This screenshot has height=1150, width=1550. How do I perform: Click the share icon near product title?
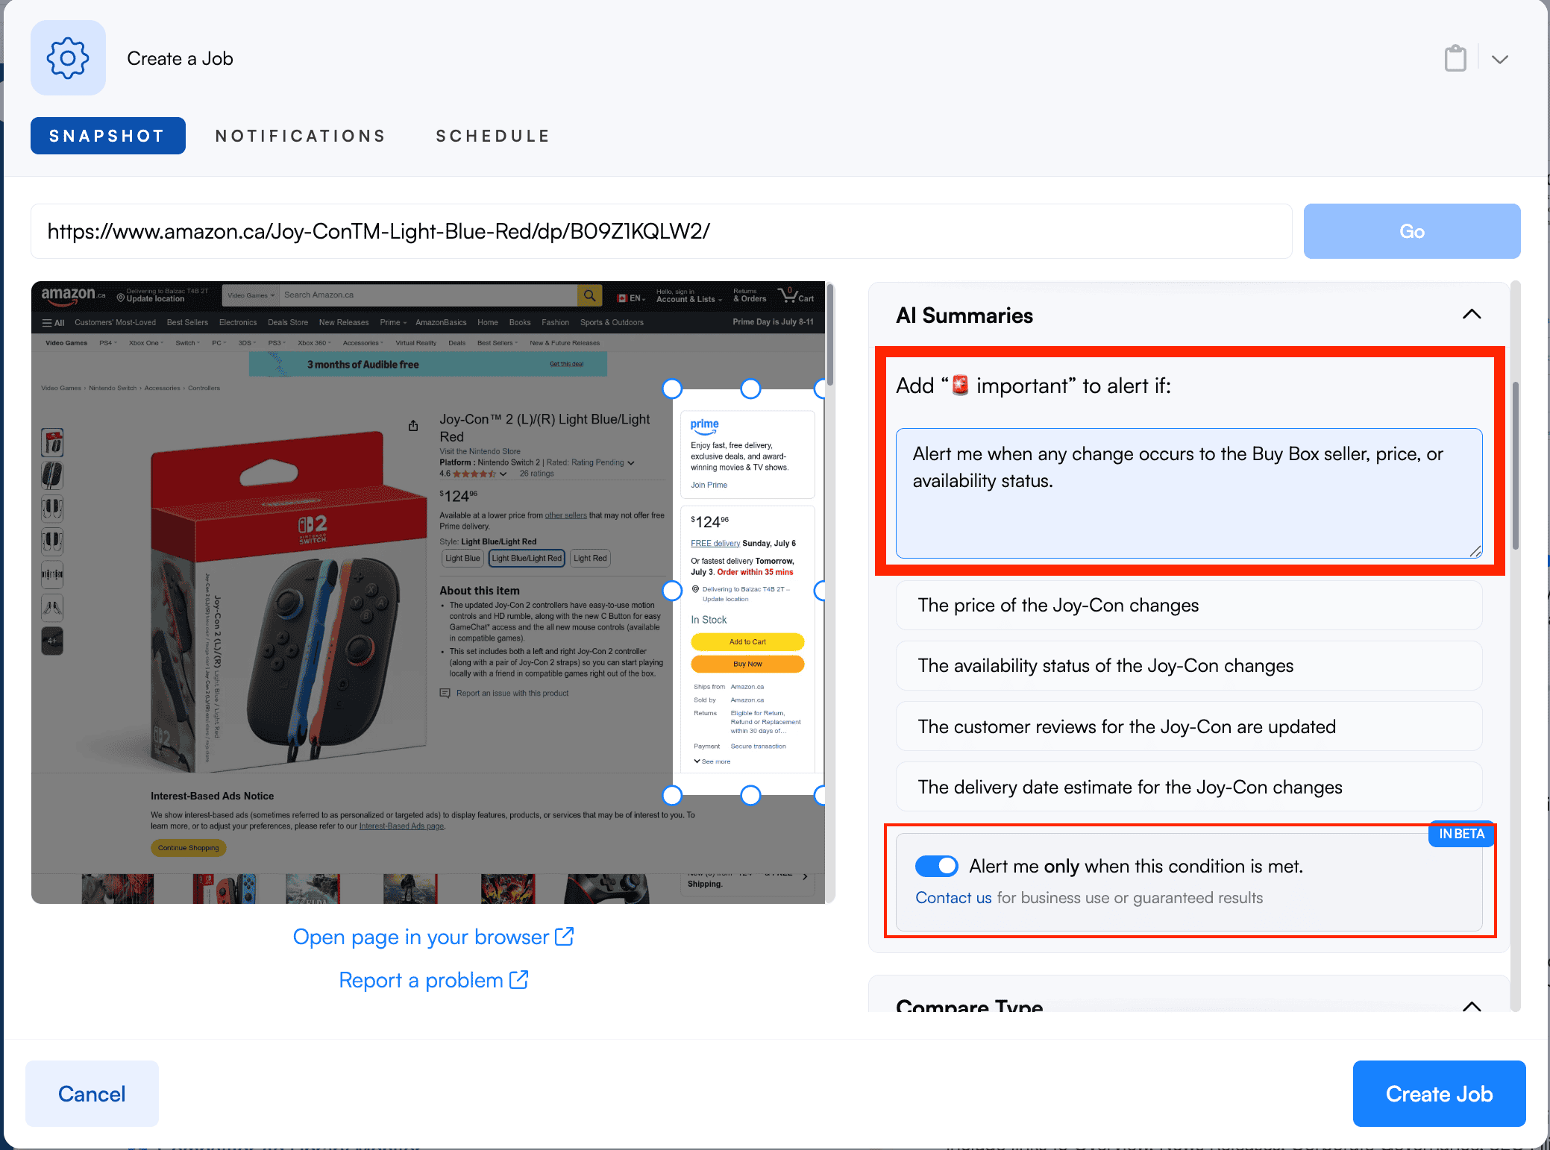(413, 426)
